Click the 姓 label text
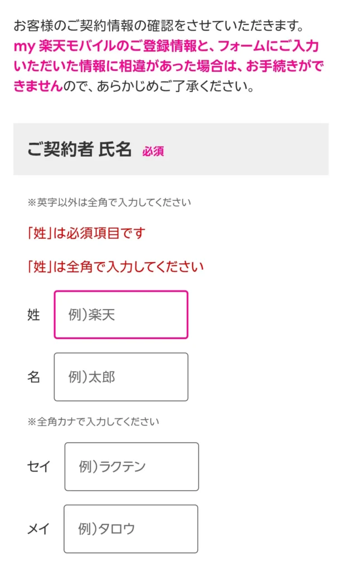This screenshot has height=571, width=342. tap(33, 315)
